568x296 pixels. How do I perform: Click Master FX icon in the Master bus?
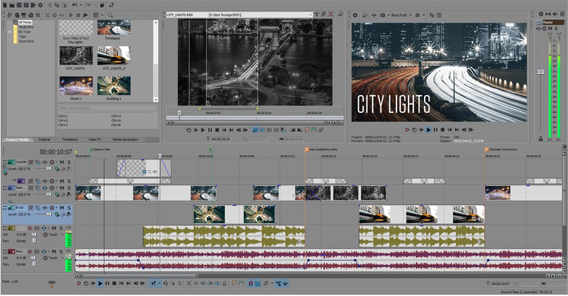538,28
